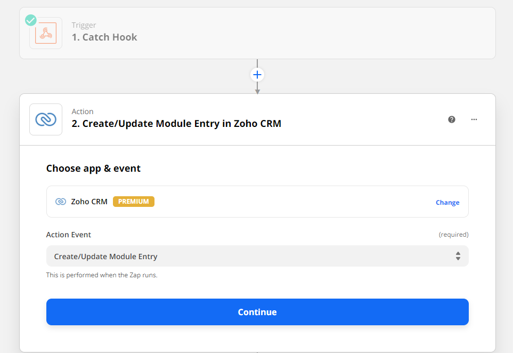Viewport: 513px width, 353px height.
Task: Click the Zoho CRM app name text
Action: point(89,202)
